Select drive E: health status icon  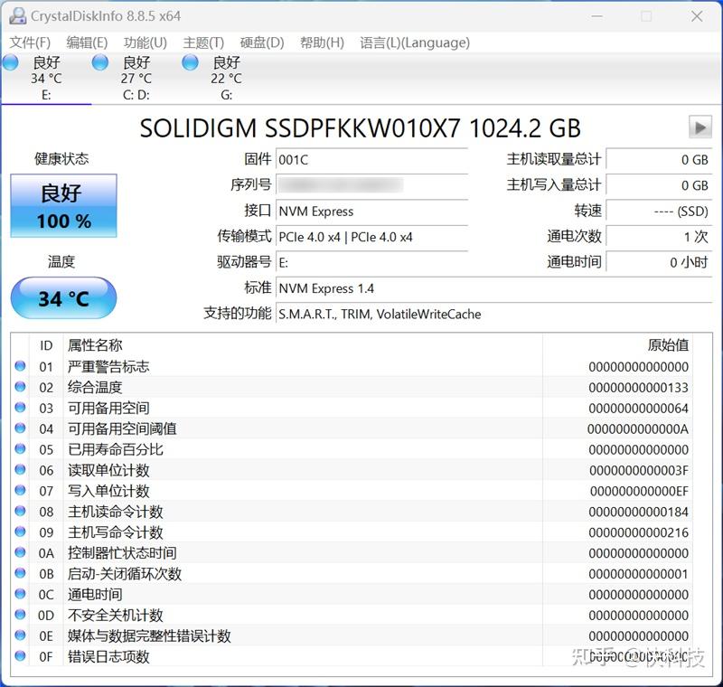11,62
